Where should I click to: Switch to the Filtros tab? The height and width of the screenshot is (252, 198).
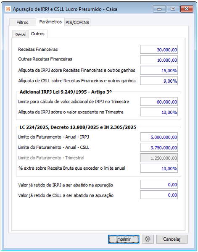(22, 22)
